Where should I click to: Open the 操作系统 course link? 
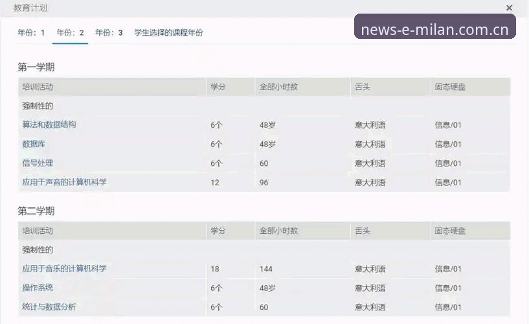(x=38, y=288)
